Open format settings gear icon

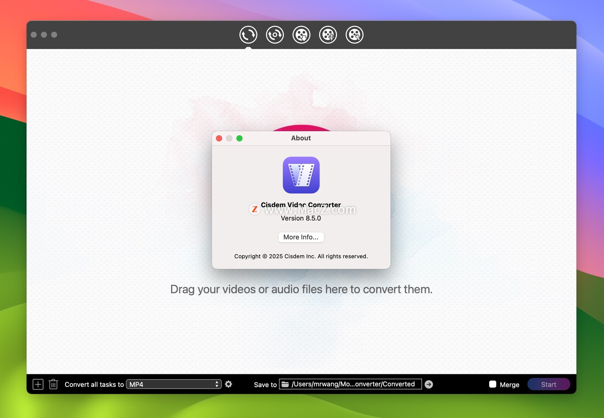tap(229, 384)
